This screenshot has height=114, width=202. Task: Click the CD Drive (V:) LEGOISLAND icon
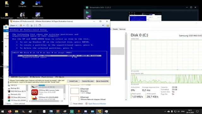pos(34,98)
